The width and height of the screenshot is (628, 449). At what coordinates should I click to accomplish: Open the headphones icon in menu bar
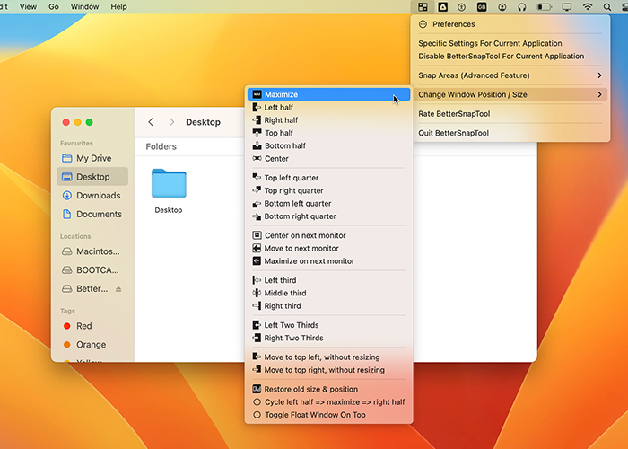tap(522, 7)
